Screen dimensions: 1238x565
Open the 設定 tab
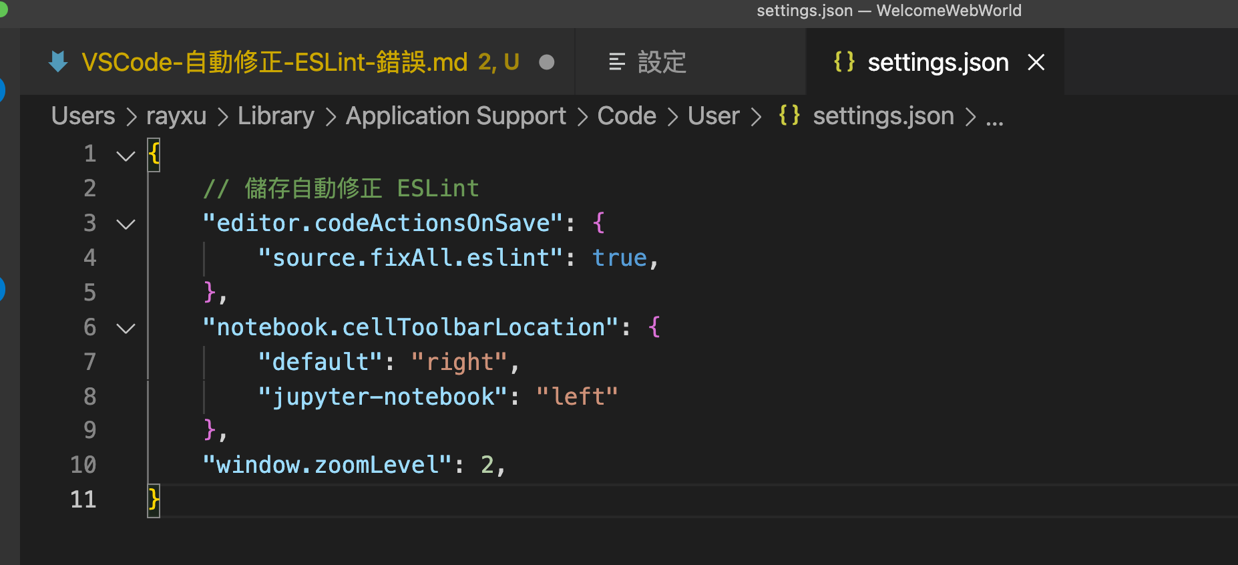click(x=661, y=62)
